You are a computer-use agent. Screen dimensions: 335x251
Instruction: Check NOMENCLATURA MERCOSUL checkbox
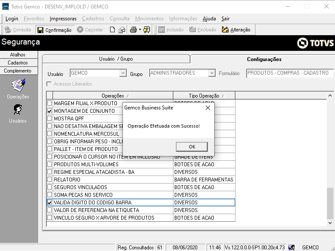pyautogui.click(x=50, y=134)
